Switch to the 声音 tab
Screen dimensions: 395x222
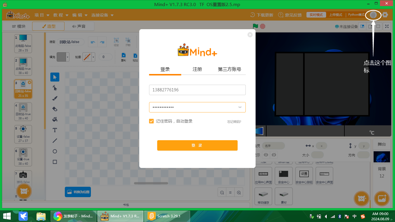[79, 26]
